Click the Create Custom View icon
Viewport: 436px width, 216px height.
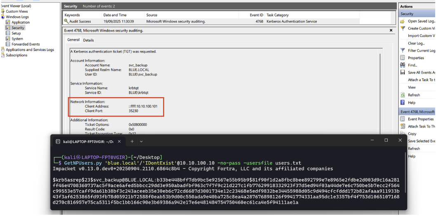[402, 28]
